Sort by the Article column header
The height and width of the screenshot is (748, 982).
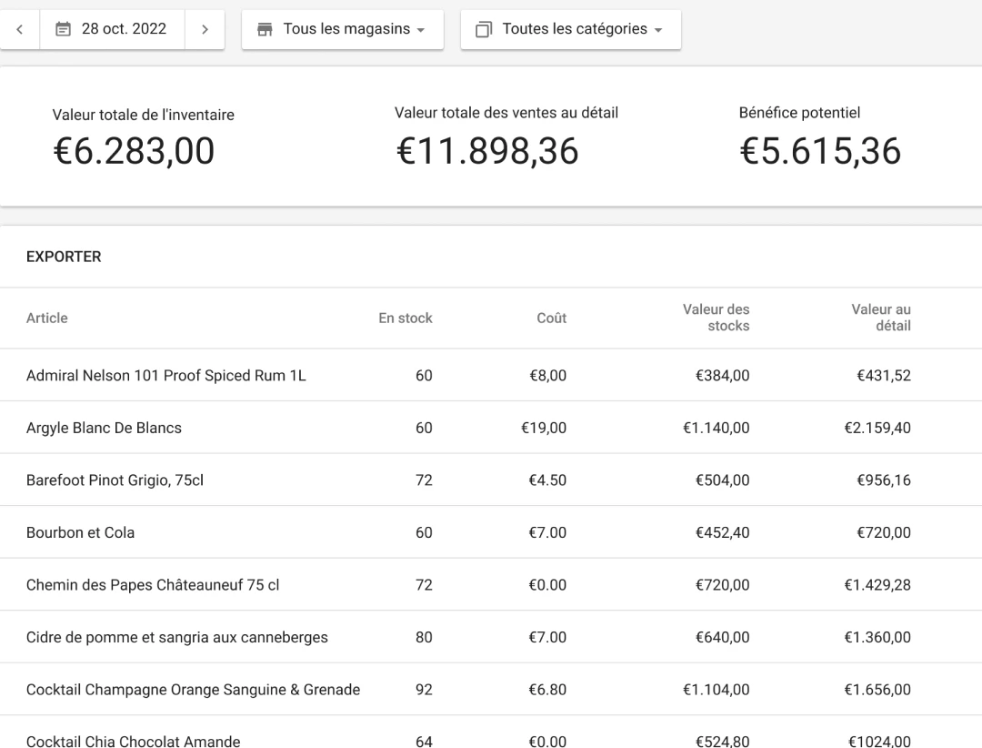(47, 318)
